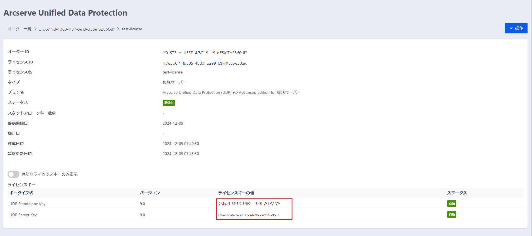Click the バージョン column header
The image size is (532, 236).
[x=150, y=193]
